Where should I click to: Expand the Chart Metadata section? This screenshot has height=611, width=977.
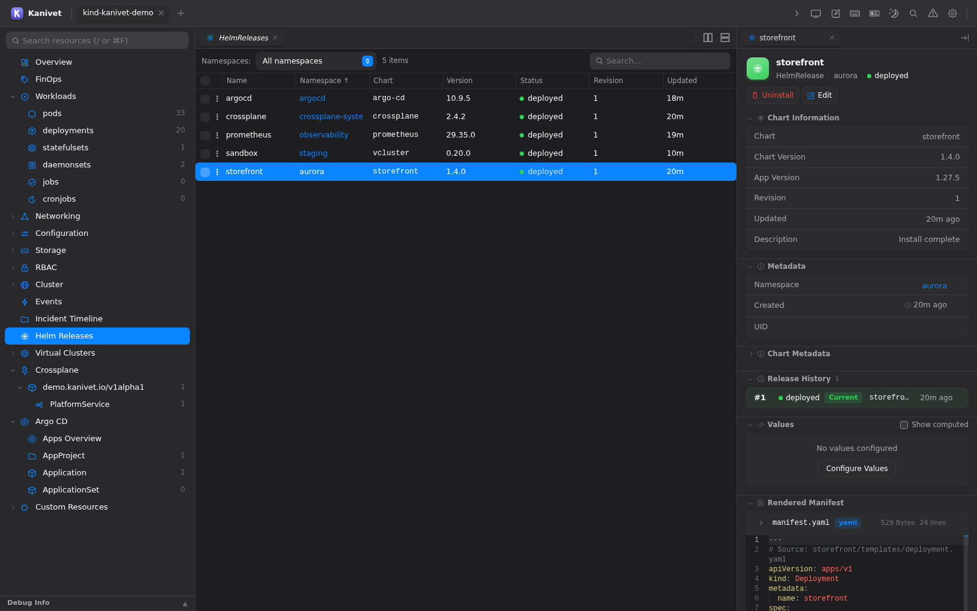click(x=750, y=354)
